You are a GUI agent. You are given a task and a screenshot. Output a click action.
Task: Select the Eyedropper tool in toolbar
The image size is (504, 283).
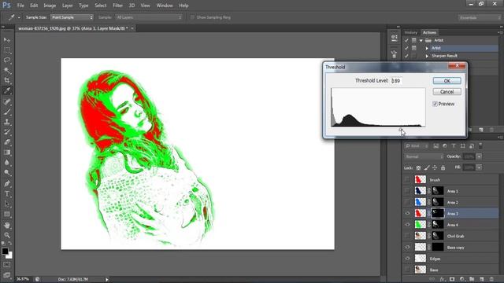7,91
